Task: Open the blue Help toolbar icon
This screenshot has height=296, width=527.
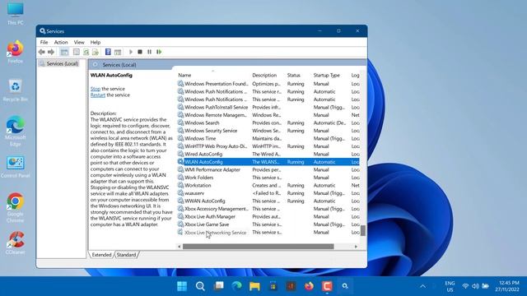Action: (x=108, y=52)
